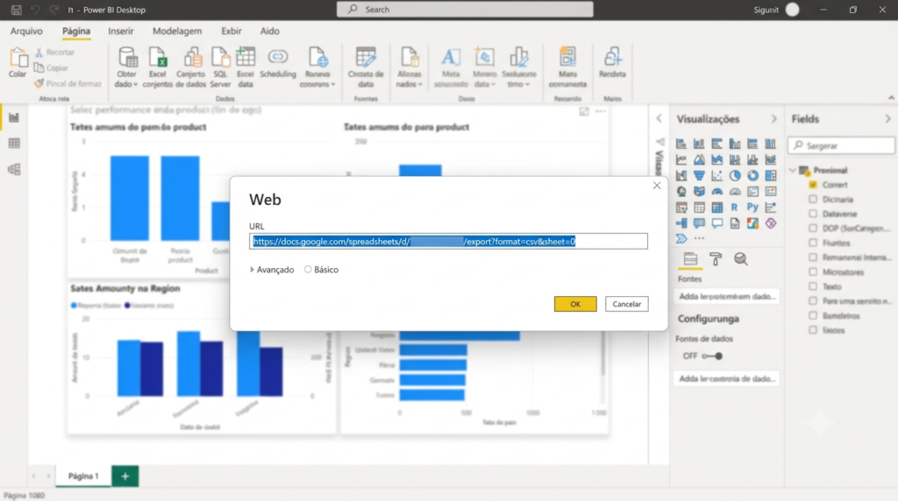Check the Dataverse field checkbox

(813, 214)
